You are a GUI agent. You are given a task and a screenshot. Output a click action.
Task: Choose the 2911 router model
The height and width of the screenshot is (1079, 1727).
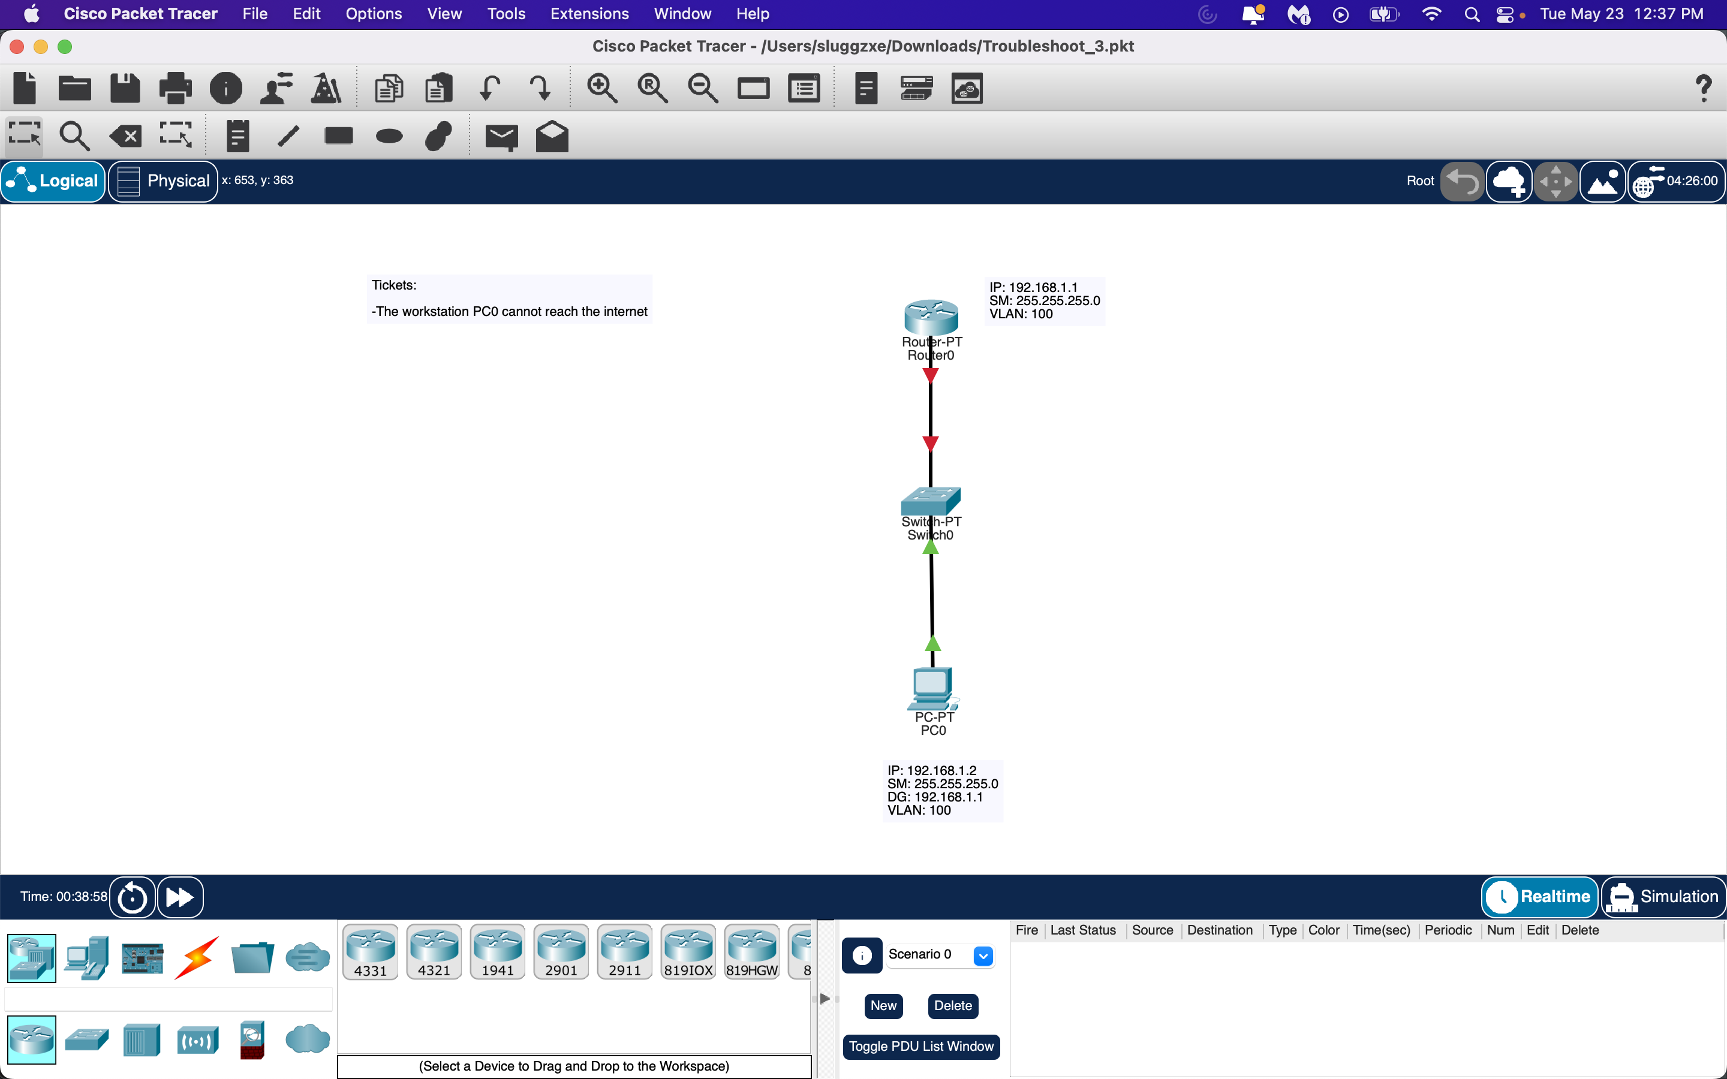click(x=624, y=952)
